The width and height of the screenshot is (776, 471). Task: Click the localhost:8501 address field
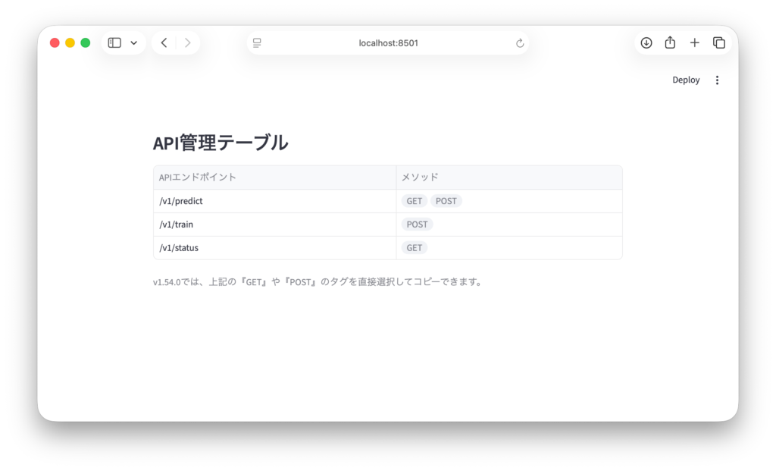(388, 43)
